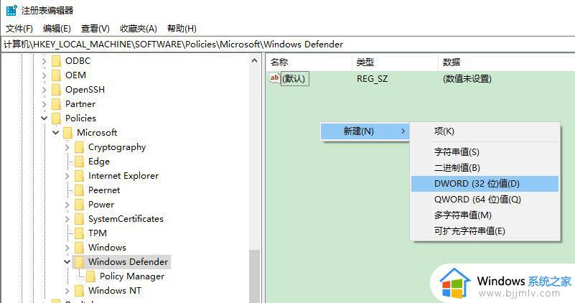
Task: Select the TPM key label
Action: (98, 233)
